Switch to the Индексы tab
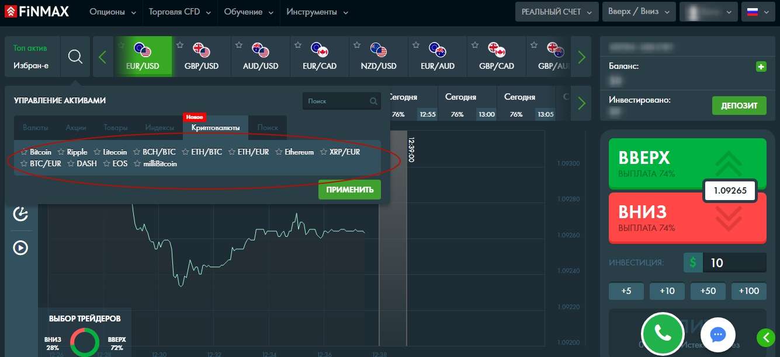780x357 pixels. [160, 127]
